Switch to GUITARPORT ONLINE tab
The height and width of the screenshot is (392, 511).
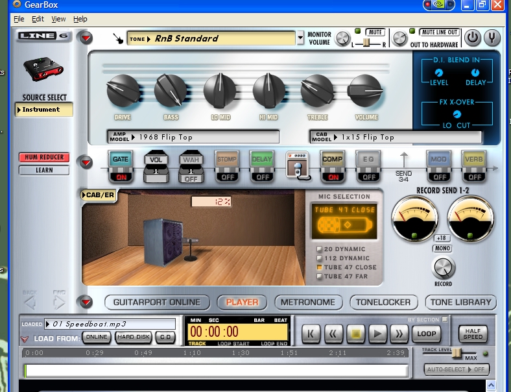point(157,302)
